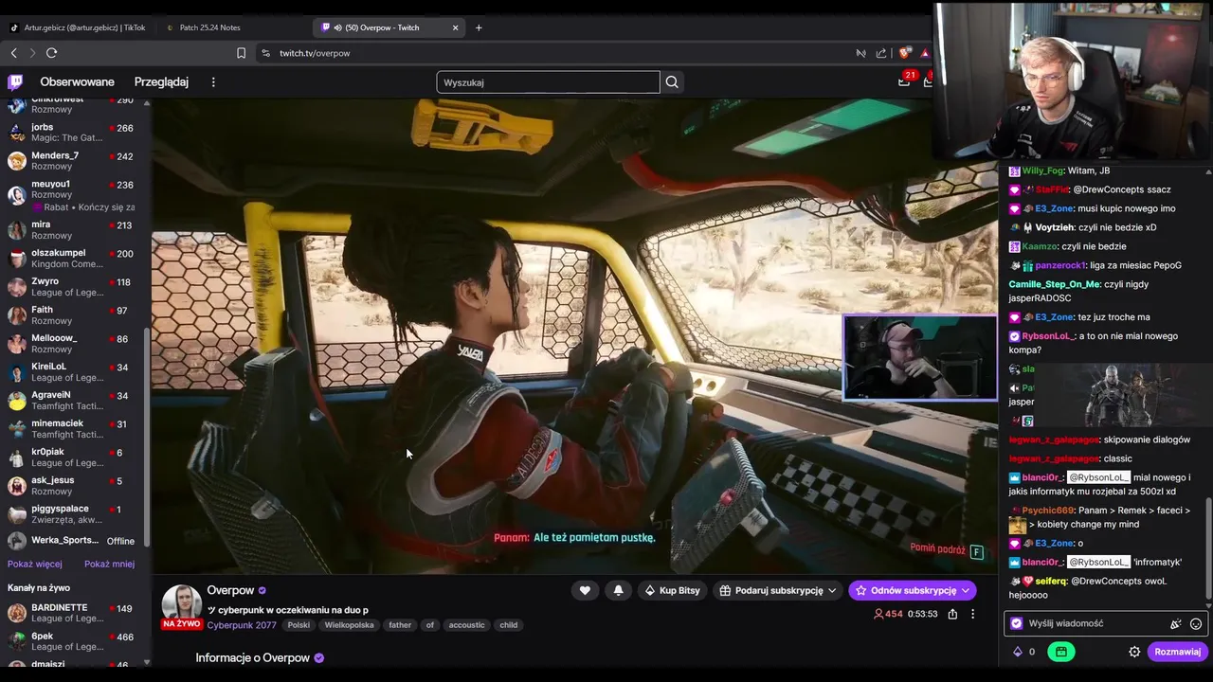Open Zwyro channel in sidebar
The width and height of the screenshot is (1213, 682).
click(x=72, y=287)
